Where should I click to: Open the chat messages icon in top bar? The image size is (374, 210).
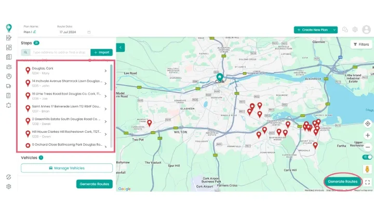click(344, 30)
